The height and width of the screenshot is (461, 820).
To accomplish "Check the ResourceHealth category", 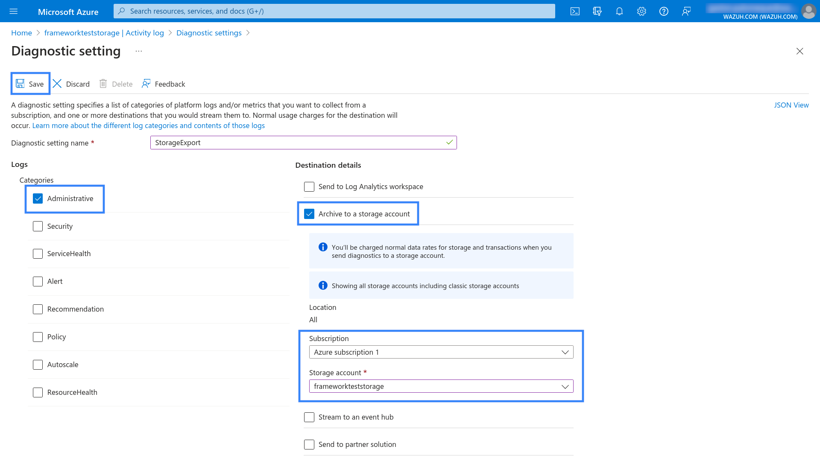I will coord(38,392).
